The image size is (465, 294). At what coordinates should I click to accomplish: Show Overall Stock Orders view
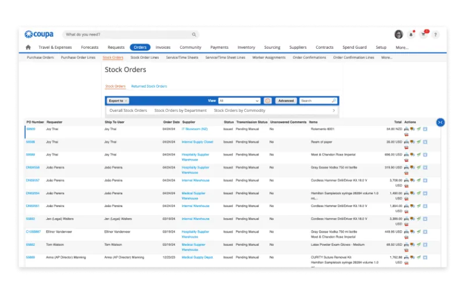pos(128,110)
